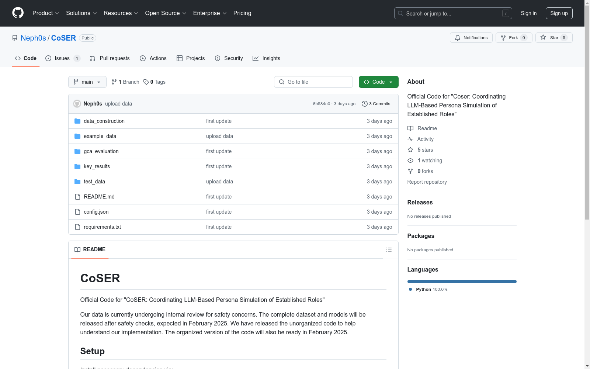Expand the Solutions menu
Viewport: 590px width, 369px height.
click(81, 13)
